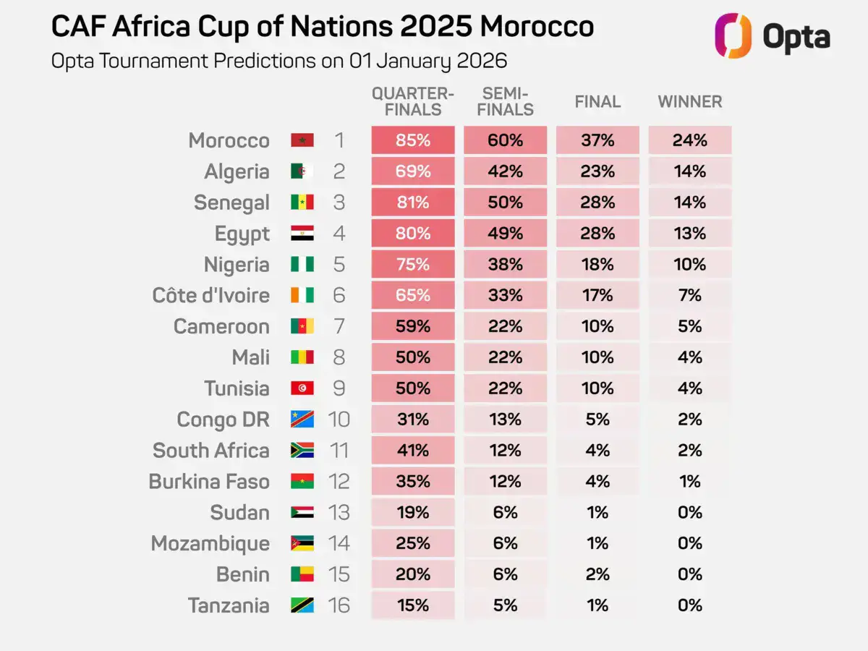Click the Mozambique flag icon
Viewport: 868px width, 651px height.
(302, 543)
